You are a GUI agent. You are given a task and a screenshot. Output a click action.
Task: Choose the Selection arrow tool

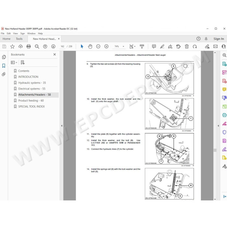(x=82, y=46)
